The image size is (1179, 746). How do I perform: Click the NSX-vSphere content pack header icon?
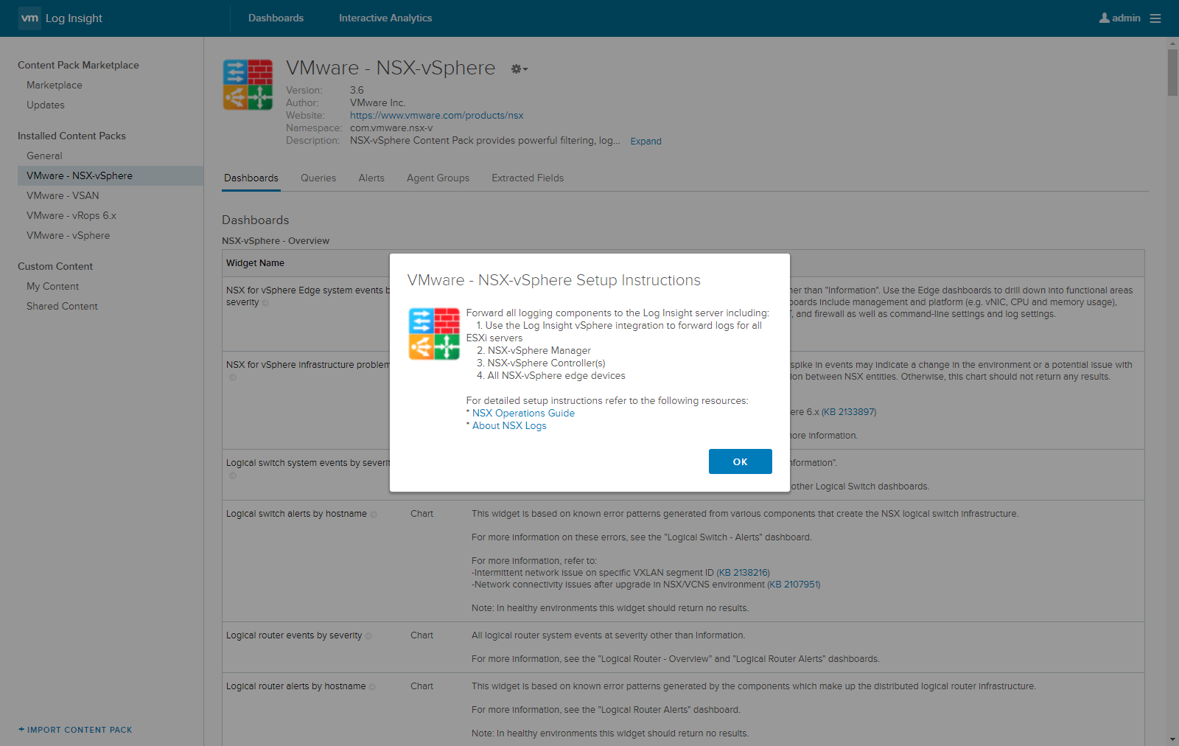(x=248, y=85)
